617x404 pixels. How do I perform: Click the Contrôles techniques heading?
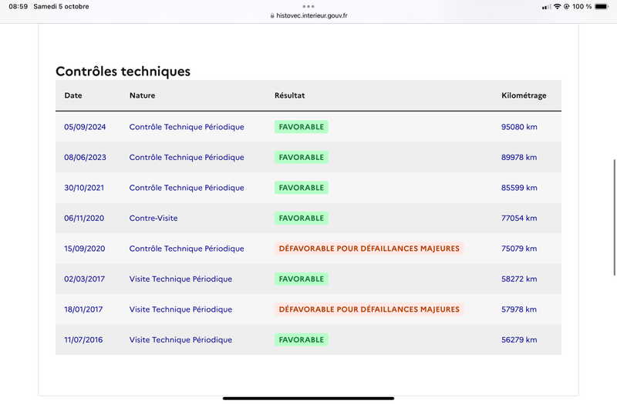click(x=123, y=71)
